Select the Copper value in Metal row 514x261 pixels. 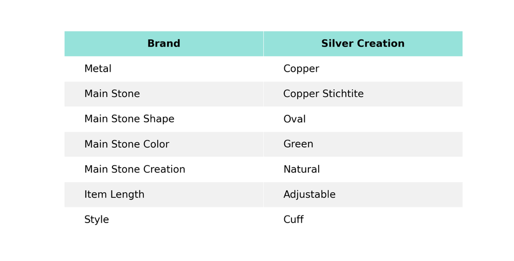[x=301, y=69]
